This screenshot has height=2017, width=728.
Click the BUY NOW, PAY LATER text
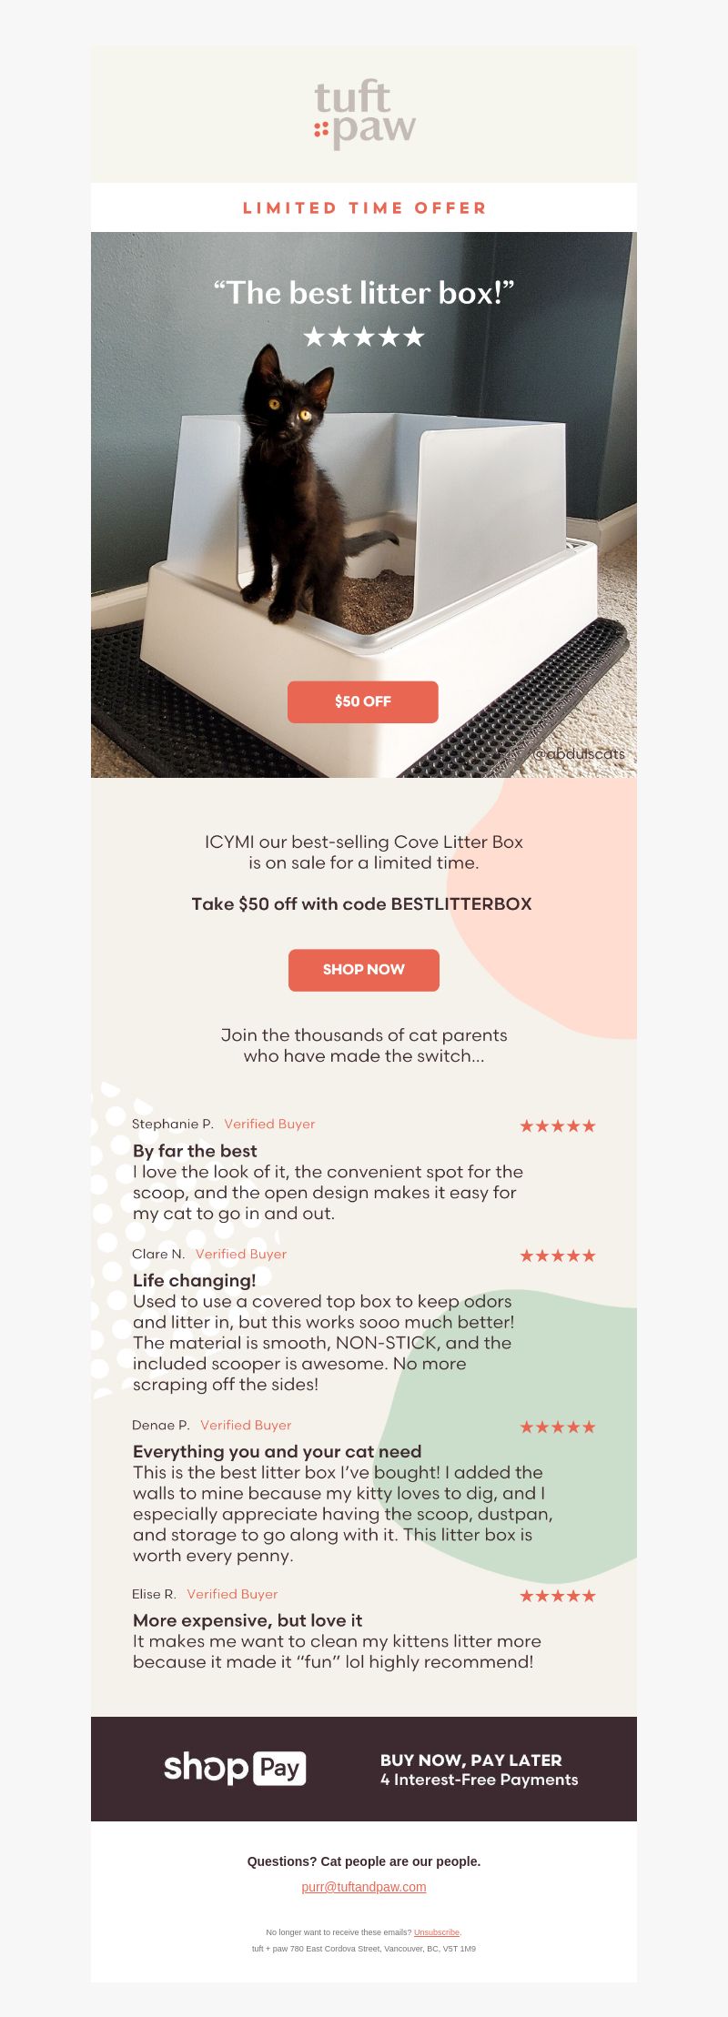click(x=470, y=1760)
